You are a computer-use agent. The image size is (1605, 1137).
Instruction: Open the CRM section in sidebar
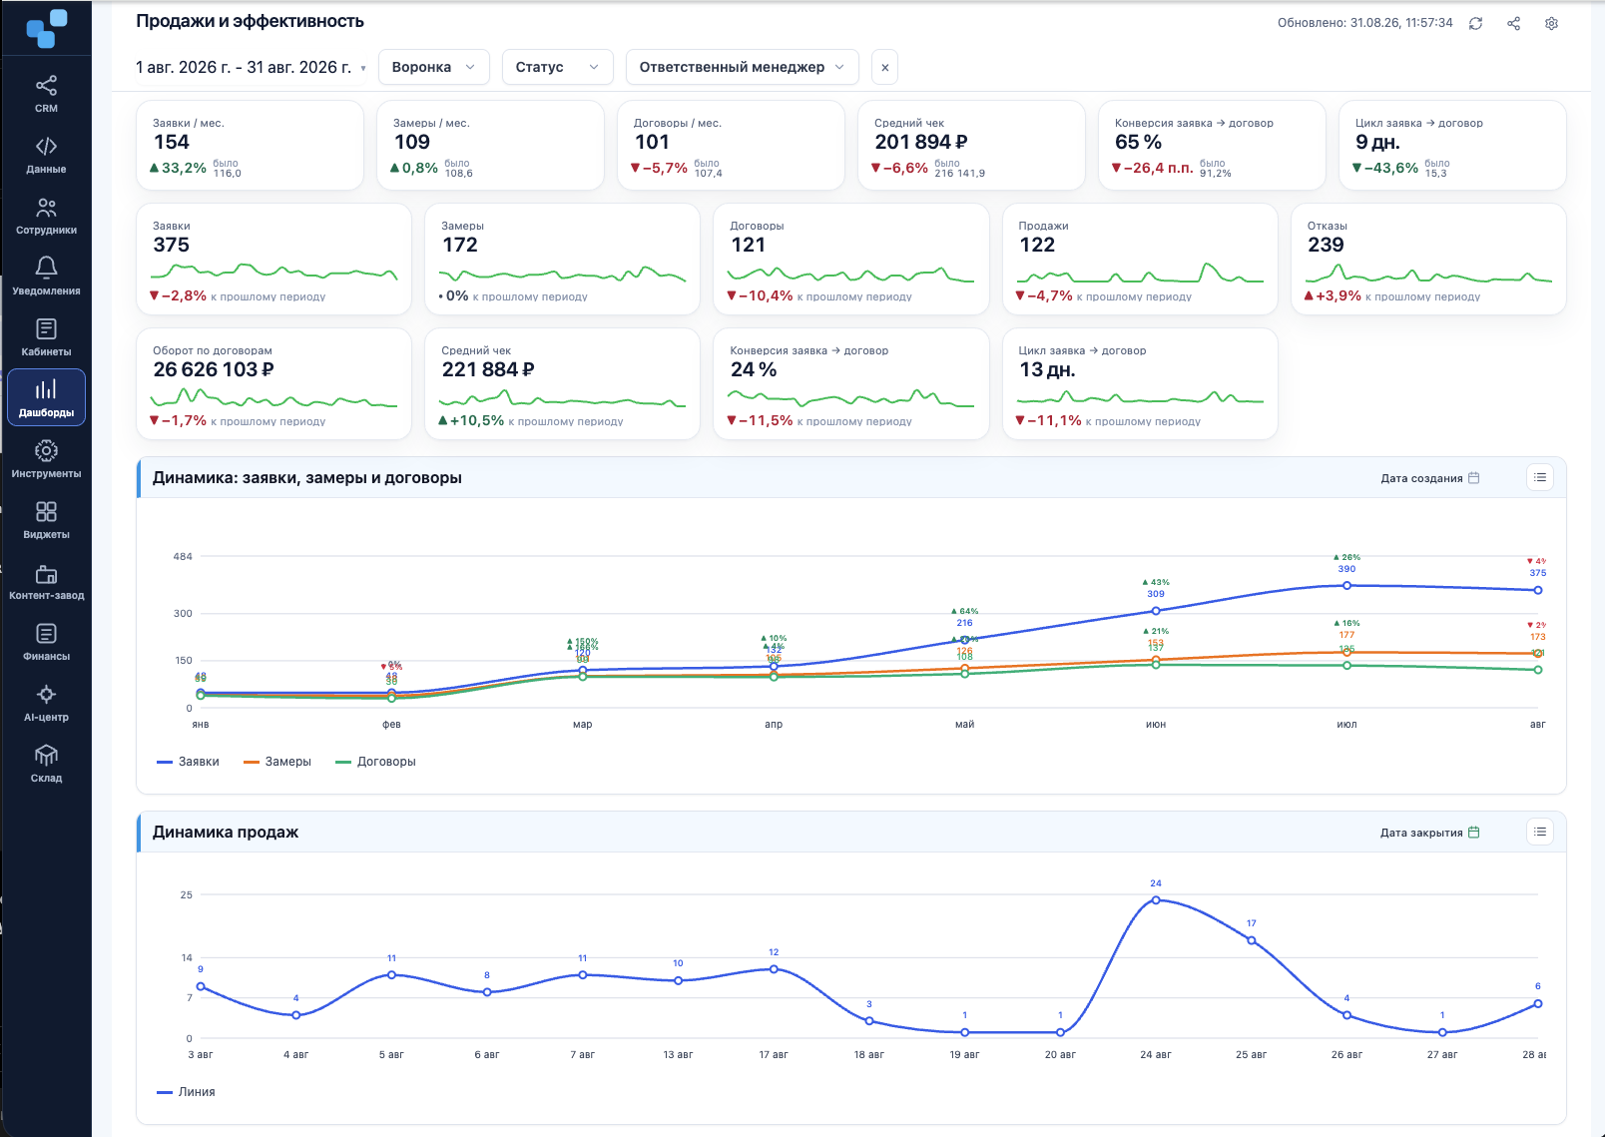(x=46, y=94)
